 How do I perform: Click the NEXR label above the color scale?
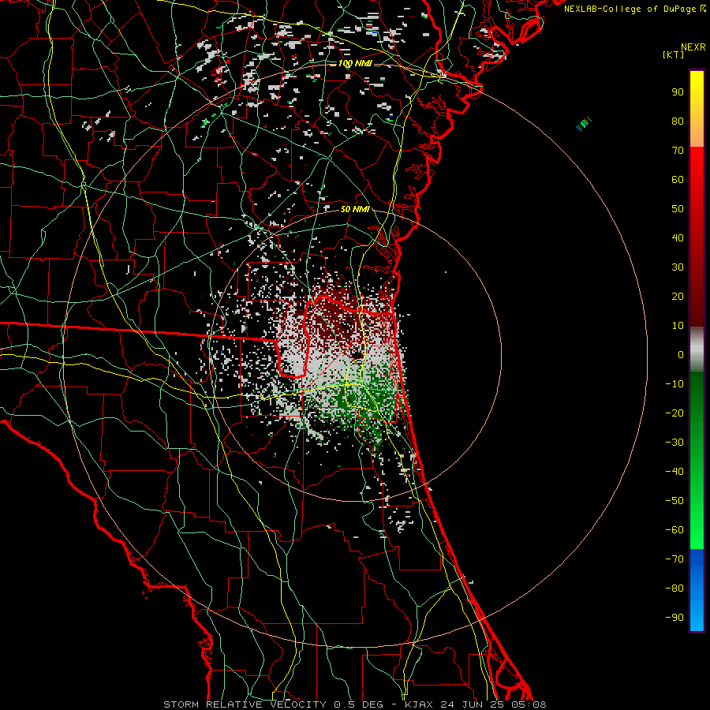point(693,47)
